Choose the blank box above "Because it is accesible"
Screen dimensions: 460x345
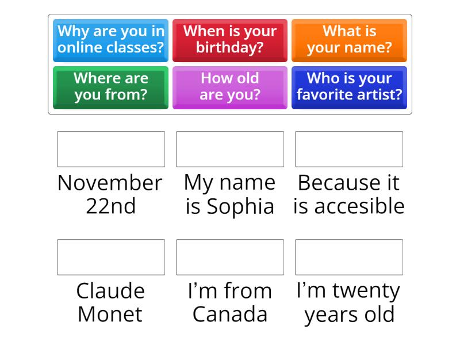point(349,149)
